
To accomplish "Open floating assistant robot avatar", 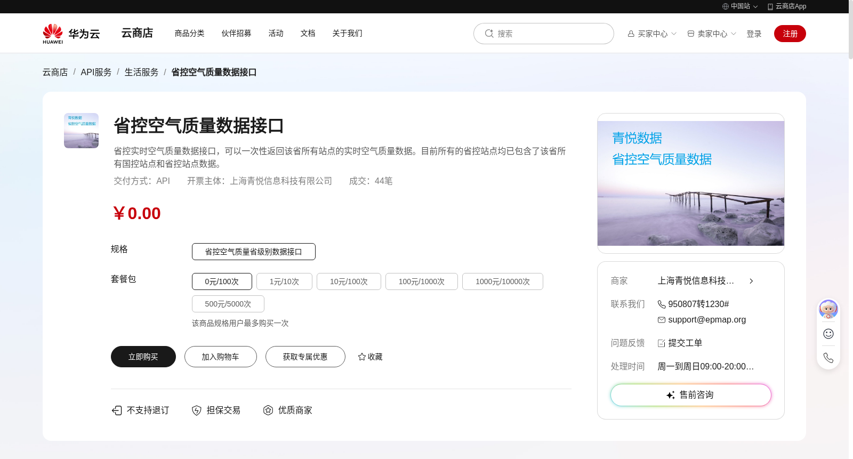I will coord(828,309).
